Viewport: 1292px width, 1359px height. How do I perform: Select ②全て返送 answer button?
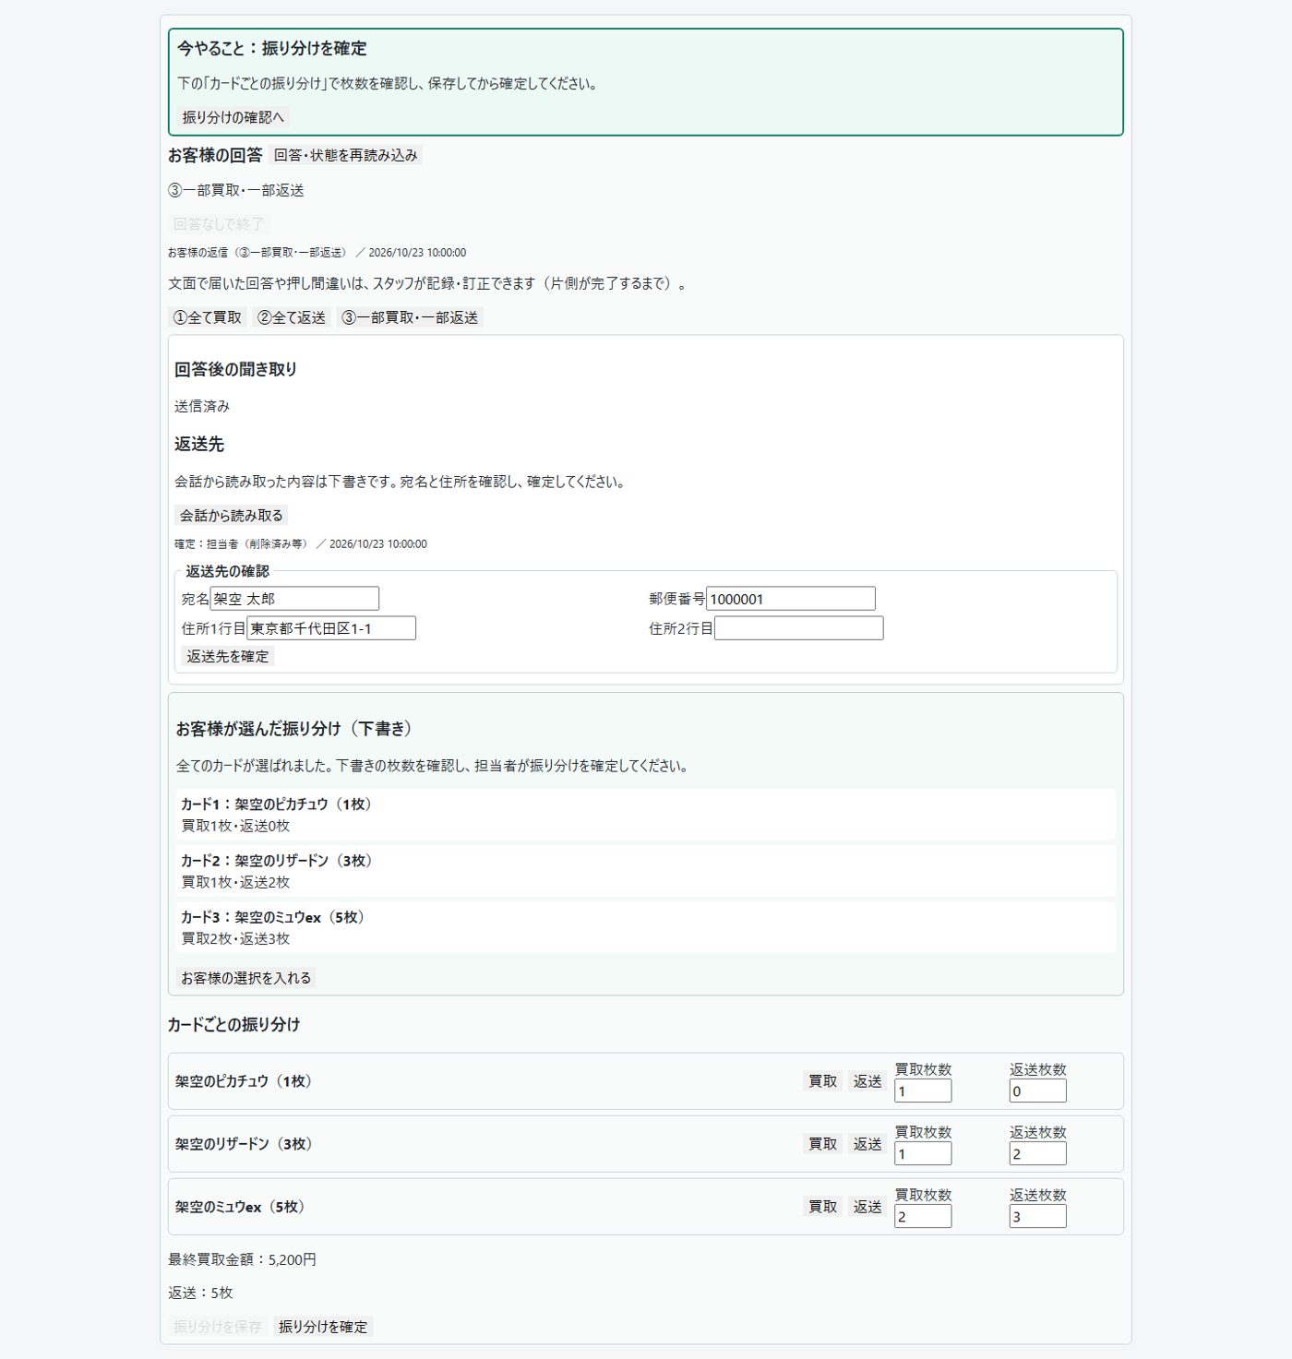click(x=292, y=317)
